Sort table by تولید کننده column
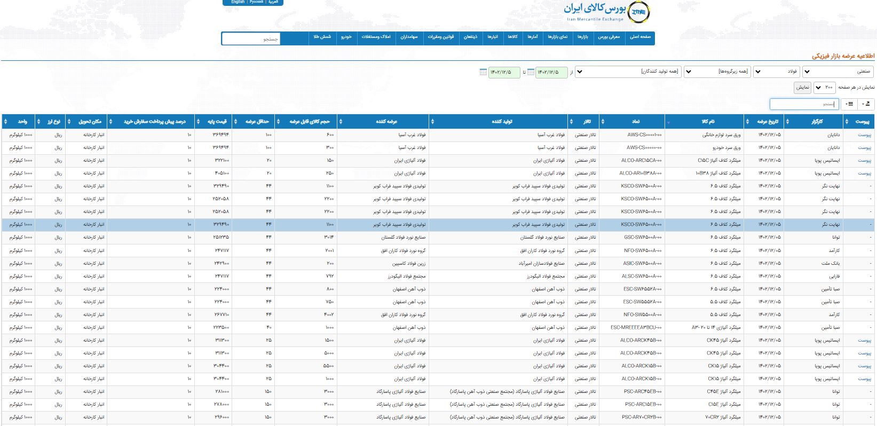The image size is (877, 426). click(499, 122)
